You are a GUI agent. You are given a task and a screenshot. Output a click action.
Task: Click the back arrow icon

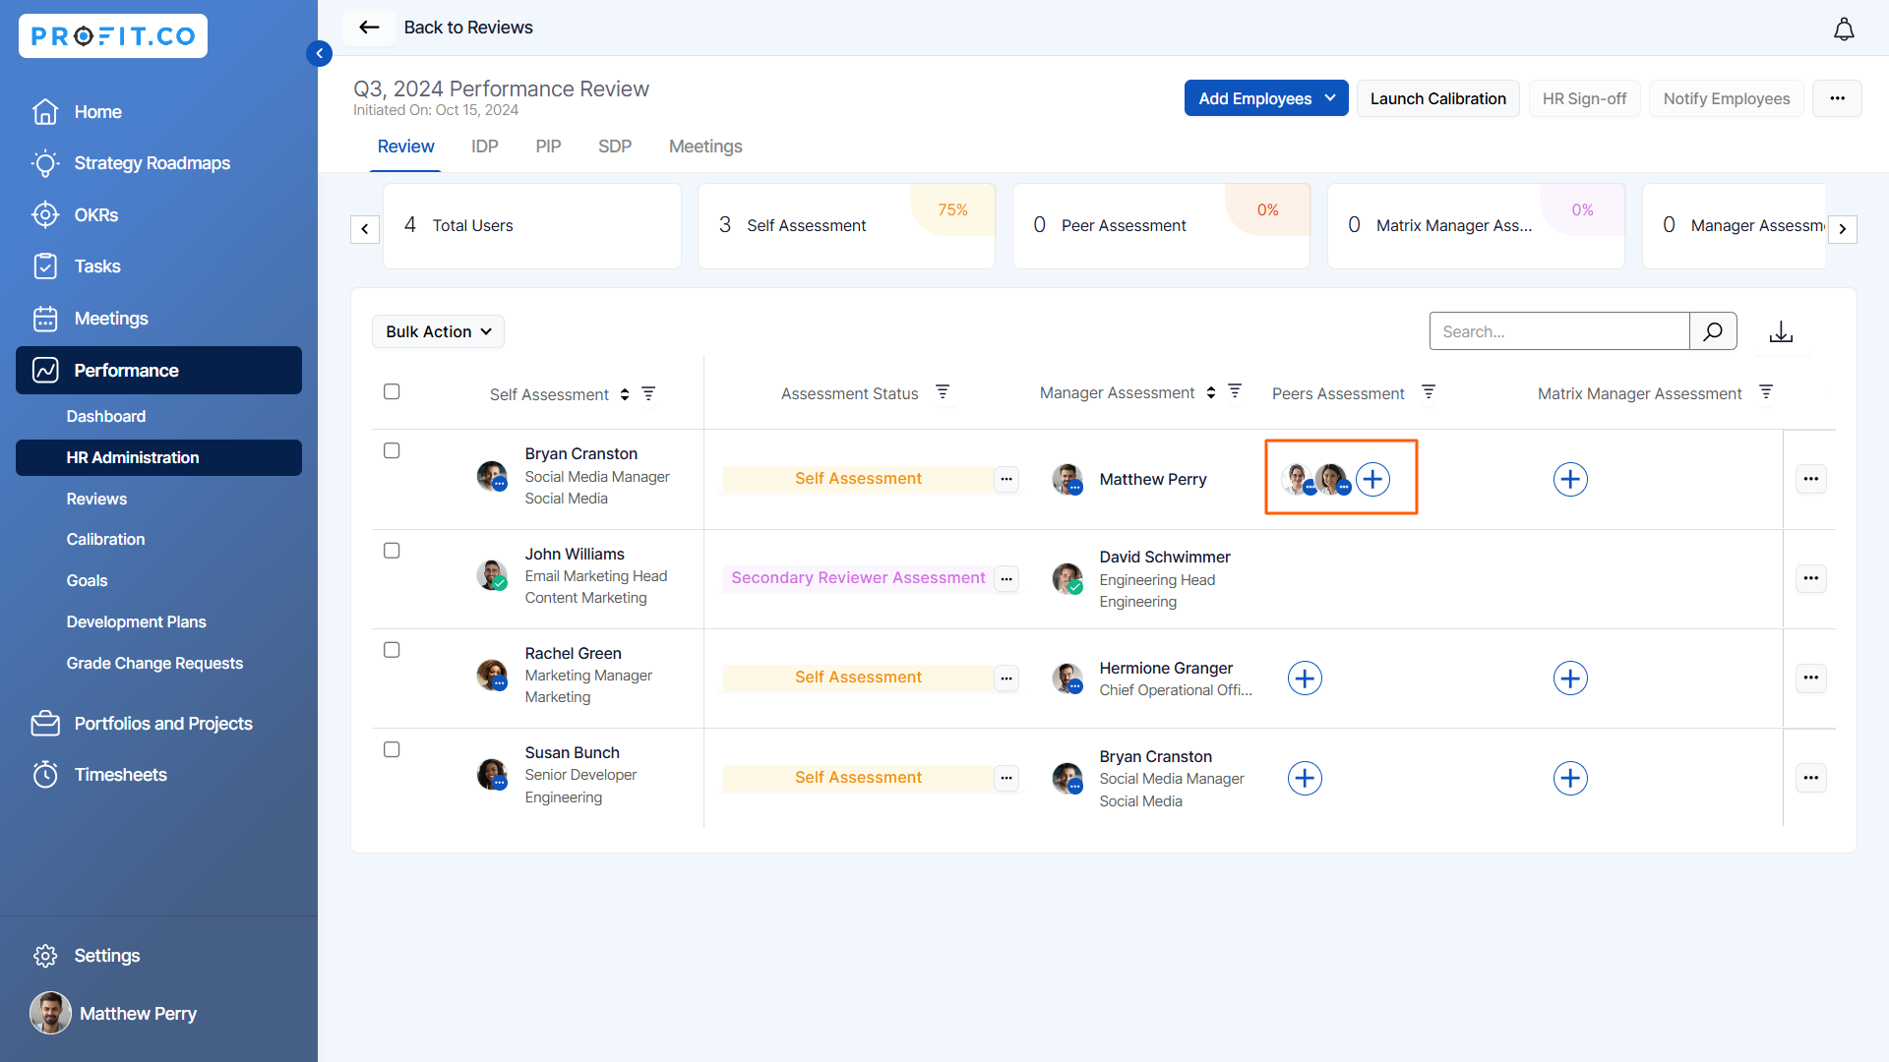click(x=369, y=28)
